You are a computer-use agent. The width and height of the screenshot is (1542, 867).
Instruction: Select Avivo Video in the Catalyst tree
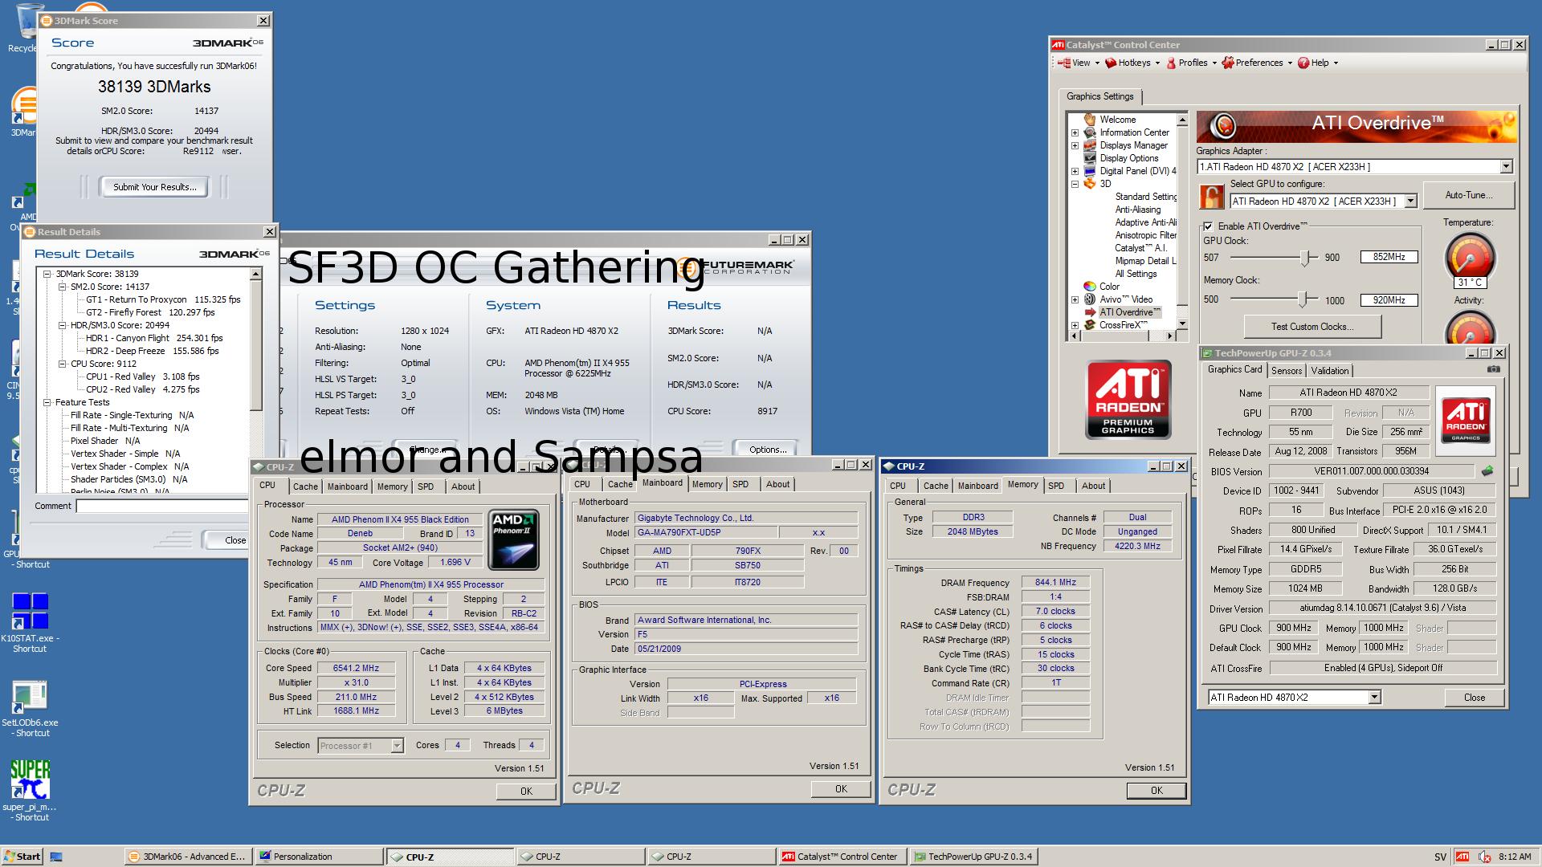[1125, 299]
